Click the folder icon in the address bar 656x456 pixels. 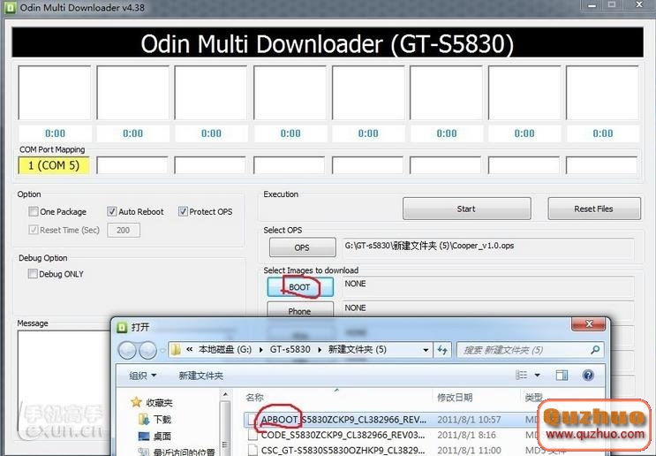coord(176,350)
